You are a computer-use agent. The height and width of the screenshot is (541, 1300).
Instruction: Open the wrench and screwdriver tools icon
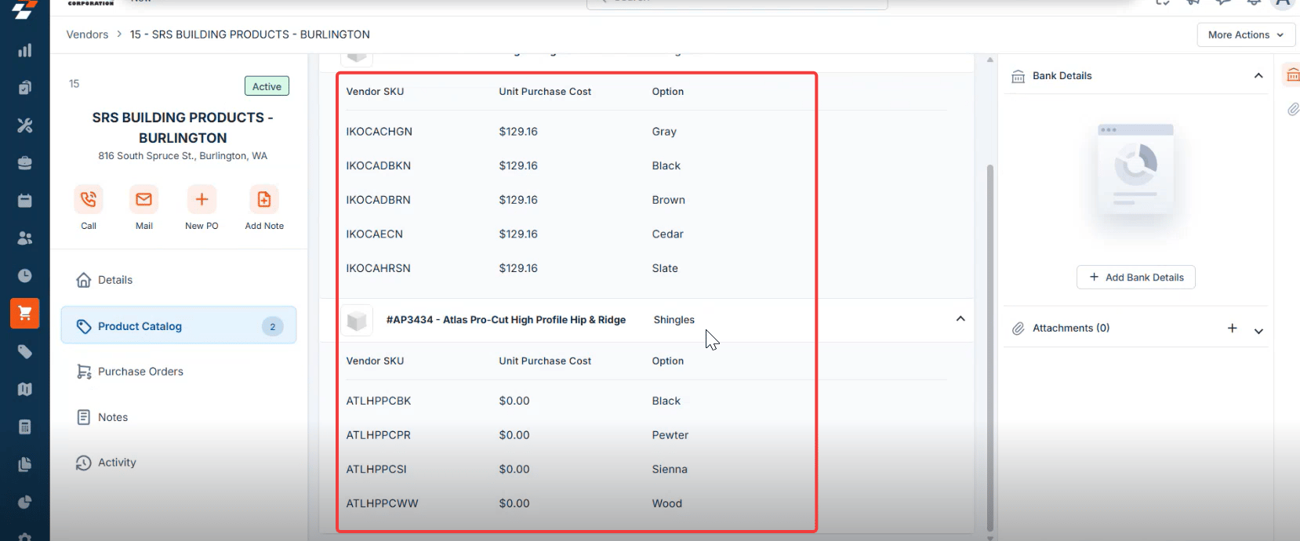(25, 125)
